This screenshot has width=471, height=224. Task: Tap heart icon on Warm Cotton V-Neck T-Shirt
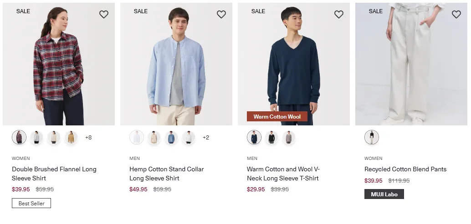[x=338, y=14]
